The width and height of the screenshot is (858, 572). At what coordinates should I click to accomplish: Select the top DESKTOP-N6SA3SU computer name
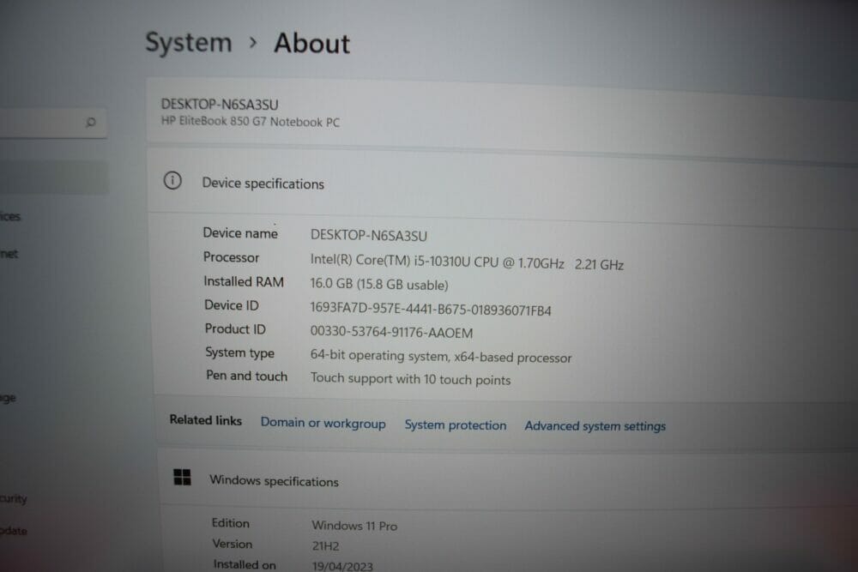220,105
